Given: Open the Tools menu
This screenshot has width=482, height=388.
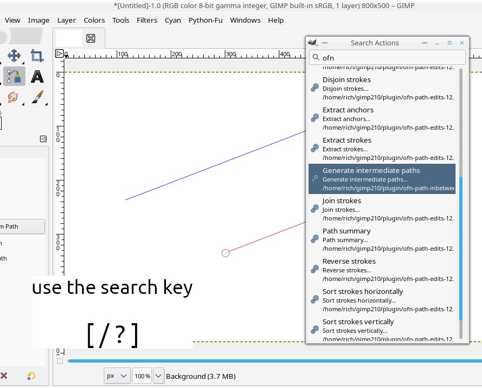Looking at the screenshot, I should pos(120,21).
